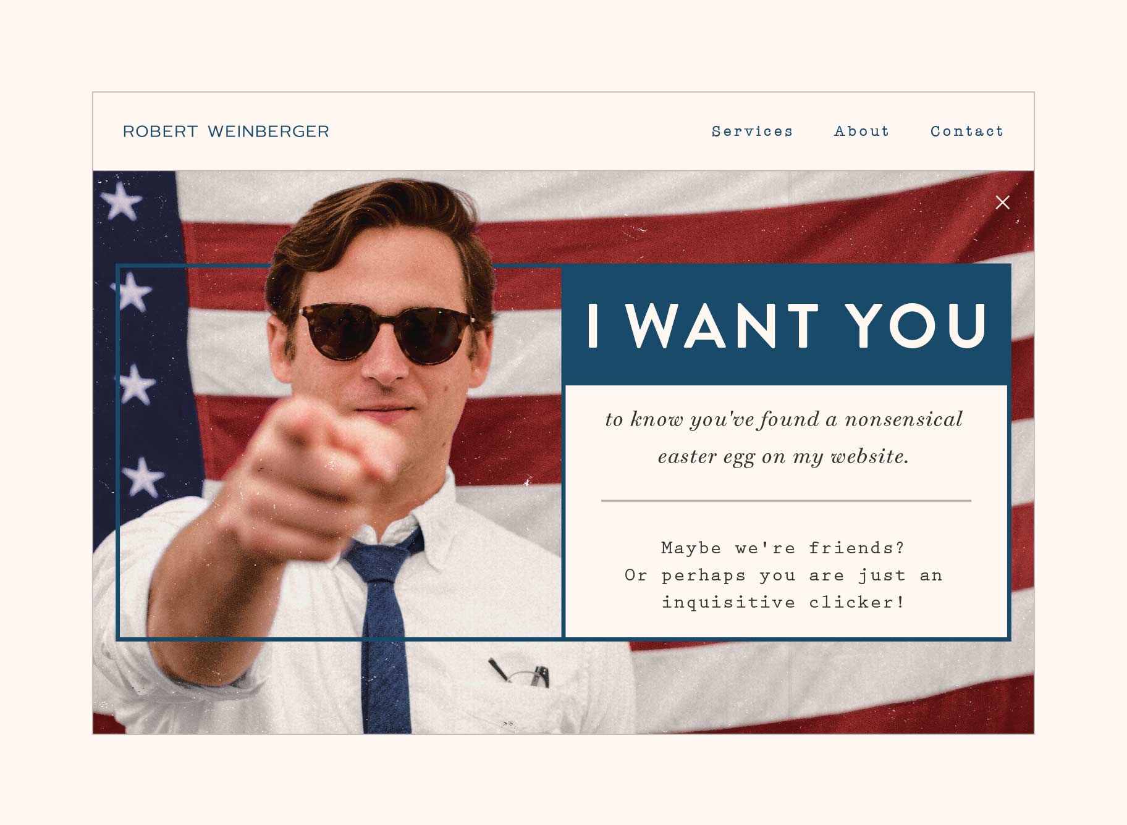The height and width of the screenshot is (825, 1127).
Task: Click the man's brown hair
Action: [377, 222]
